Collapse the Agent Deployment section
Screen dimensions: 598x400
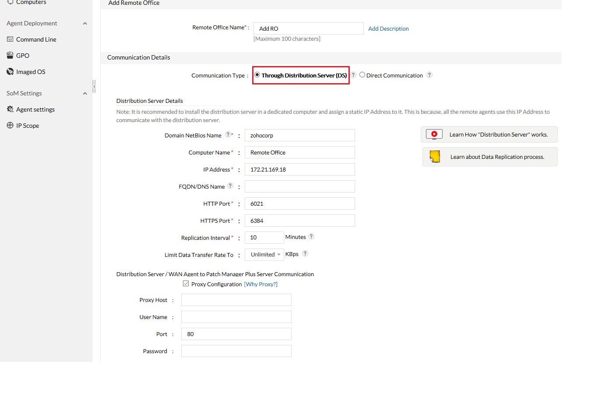tap(85, 23)
